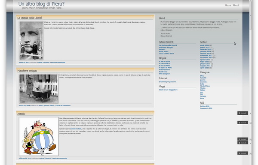Select Musica in the Categorie list
Image resolution: width=258 pixels, height=165 pixels.
pos(203,88)
